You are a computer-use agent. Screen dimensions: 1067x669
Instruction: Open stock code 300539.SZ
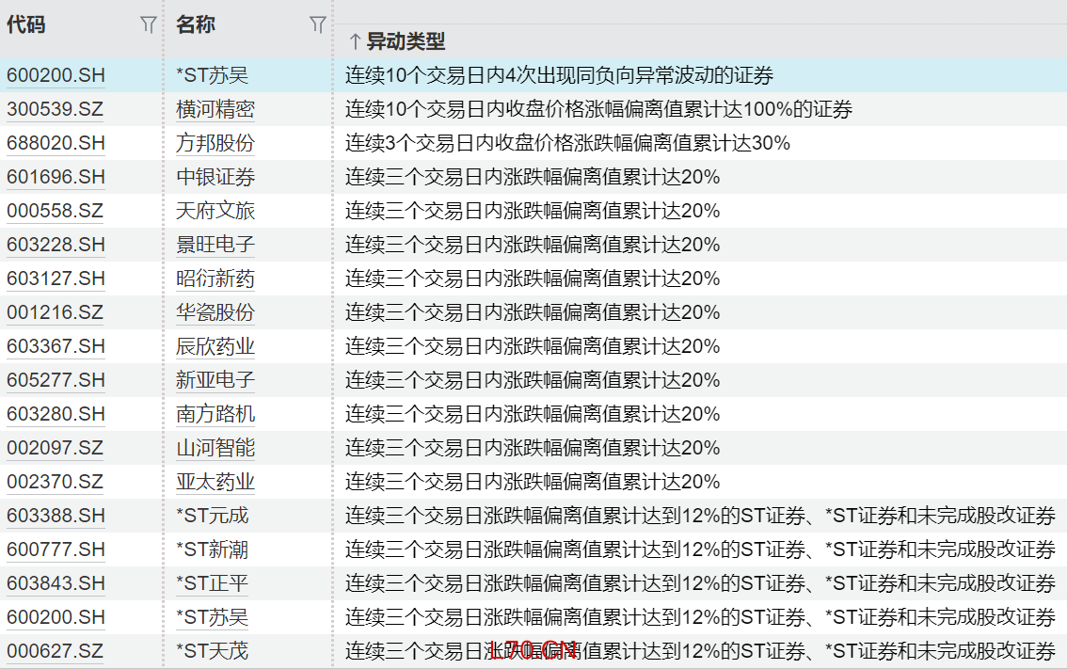[56, 110]
